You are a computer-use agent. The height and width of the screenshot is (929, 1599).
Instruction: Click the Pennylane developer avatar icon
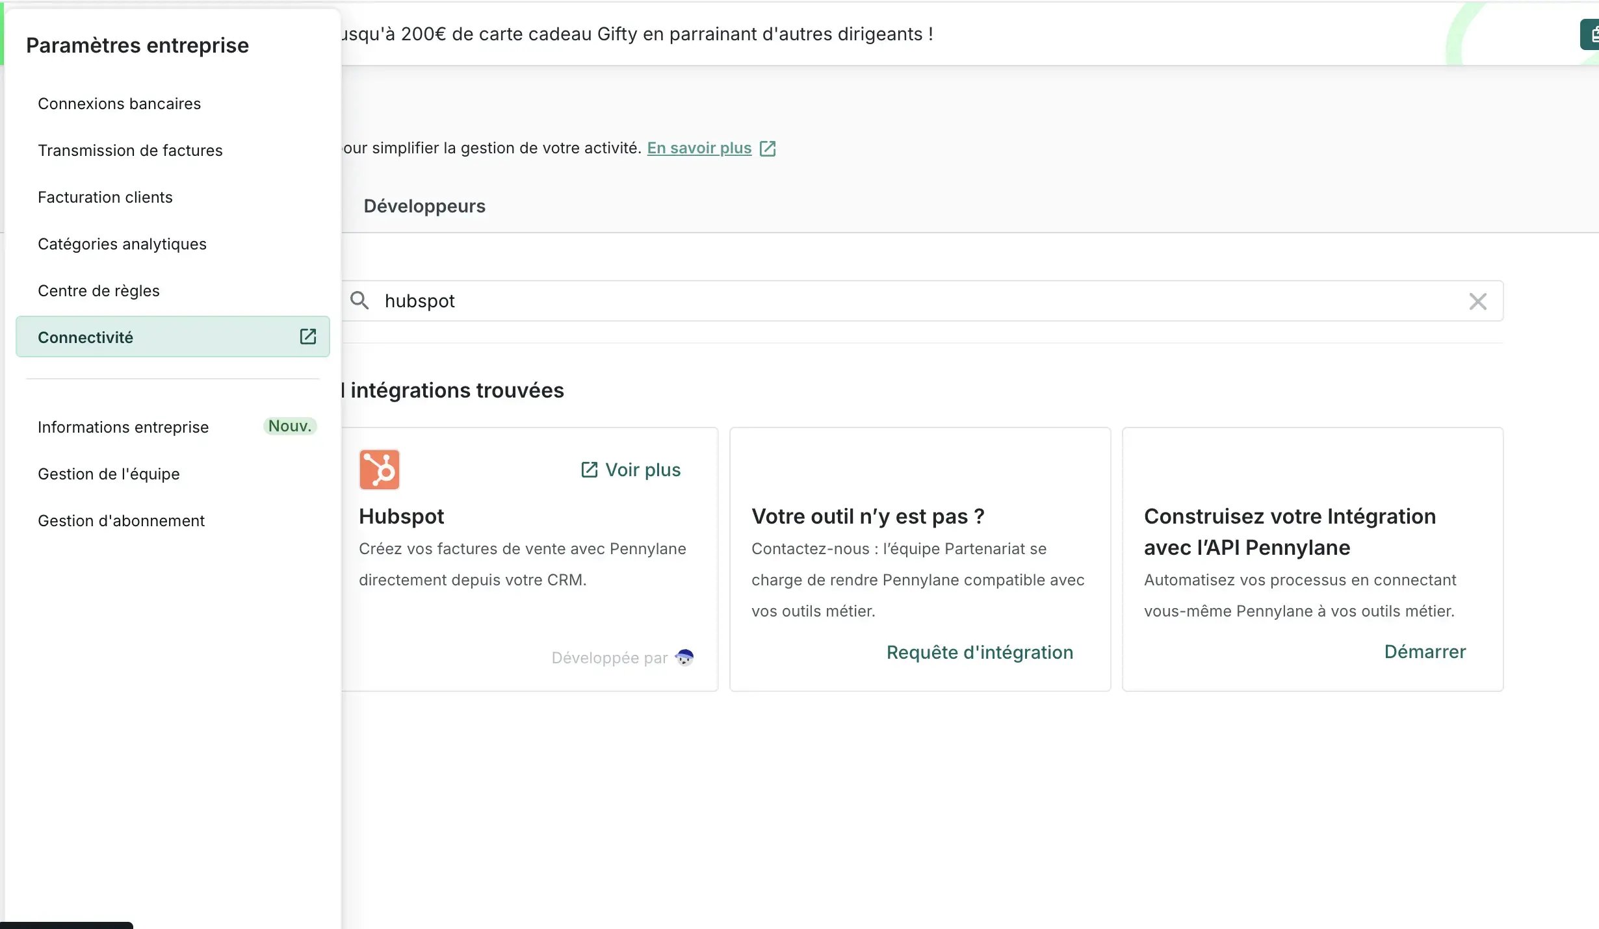[x=684, y=657]
